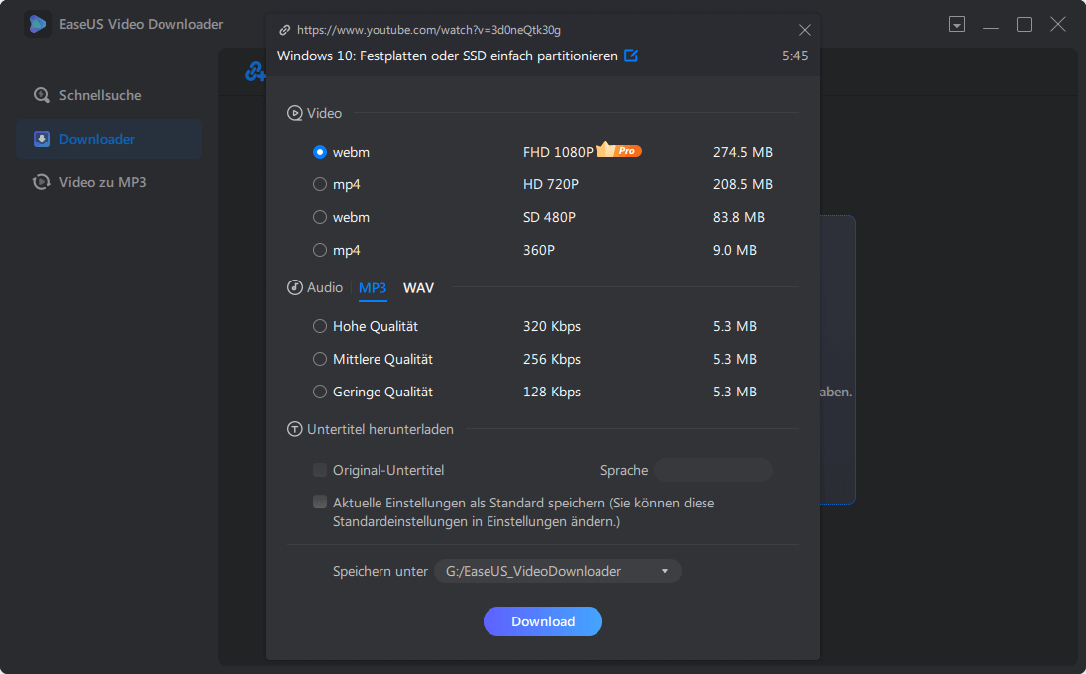Open the title bar dropdown menu icon

click(x=957, y=24)
